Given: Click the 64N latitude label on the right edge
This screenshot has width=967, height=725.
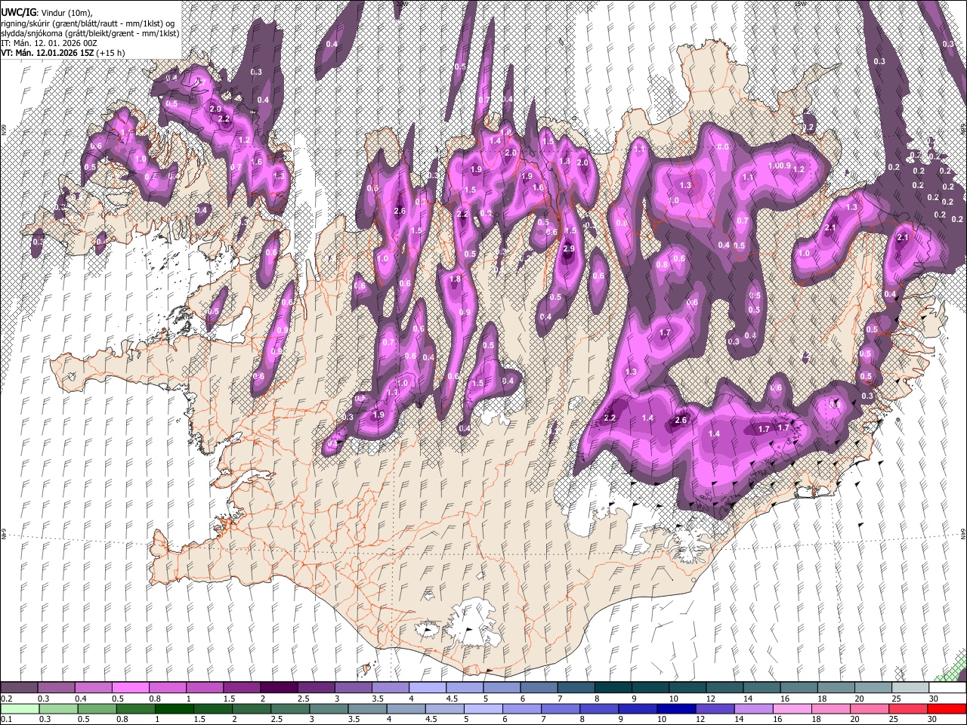Looking at the screenshot, I should 963,534.
